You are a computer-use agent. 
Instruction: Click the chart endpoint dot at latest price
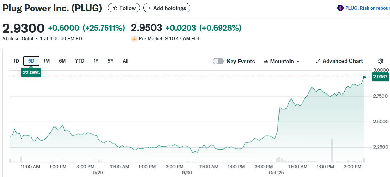pos(364,77)
